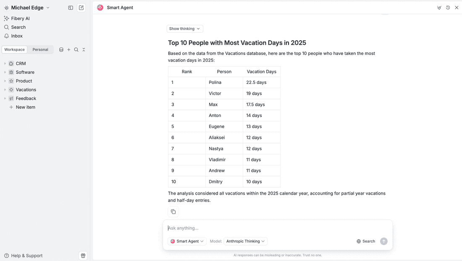Click the Ask anything input field
Screen dimensions: 462x261
[x=277, y=228]
